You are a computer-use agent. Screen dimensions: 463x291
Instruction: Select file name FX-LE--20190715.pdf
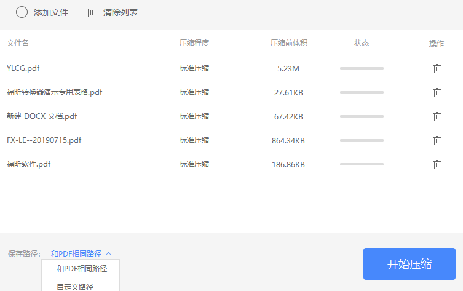pos(44,140)
